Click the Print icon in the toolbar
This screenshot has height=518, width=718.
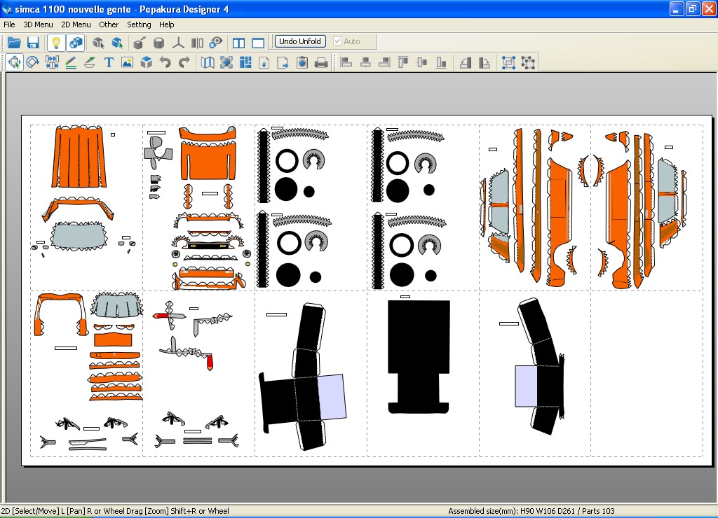coord(321,62)
